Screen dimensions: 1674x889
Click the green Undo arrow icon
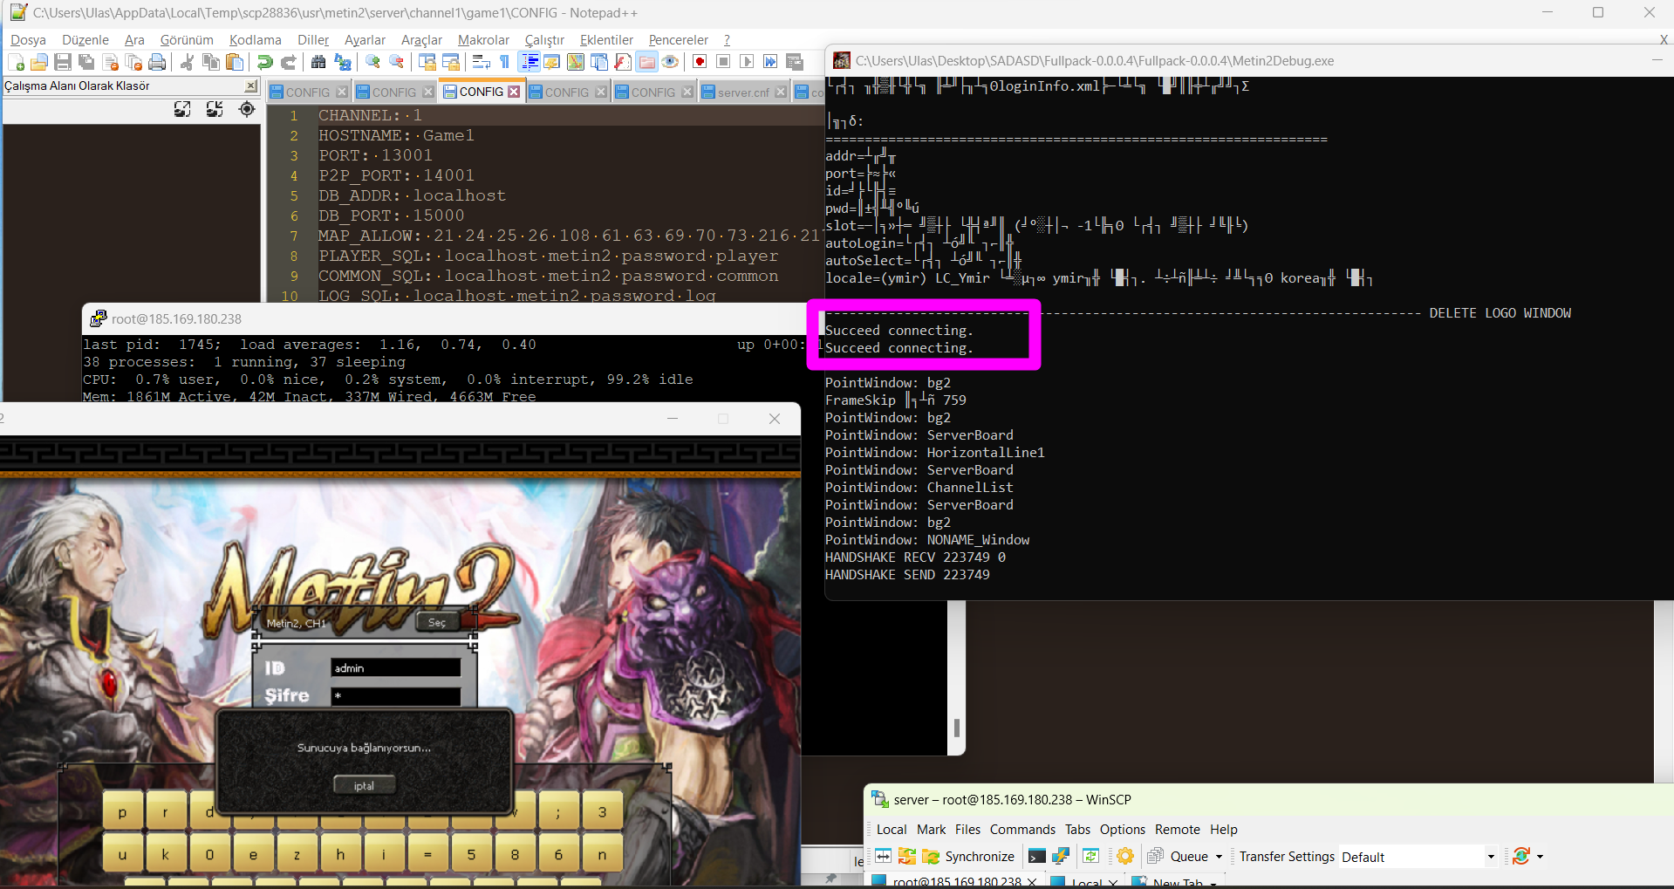point(264,62)
